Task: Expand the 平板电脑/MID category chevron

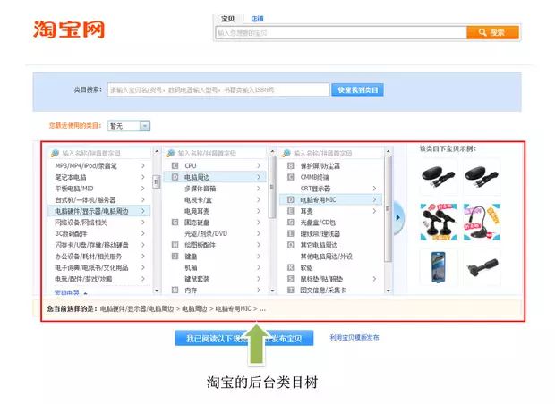Action: point(142,188)
